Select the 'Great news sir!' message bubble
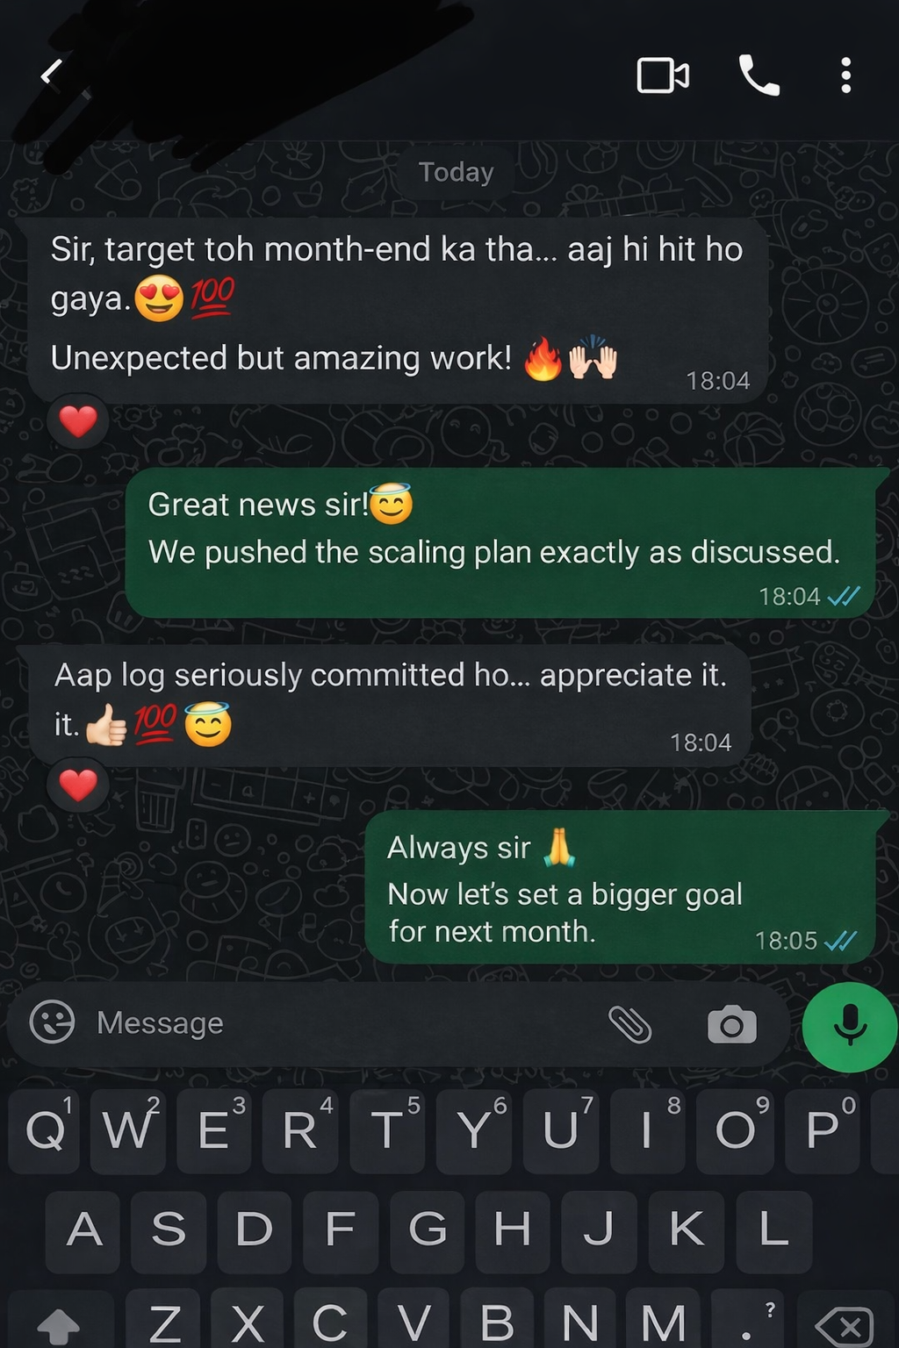Screen dimensions: 899x1348 (x=501, y=542)
